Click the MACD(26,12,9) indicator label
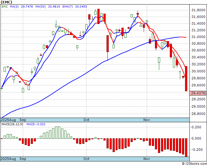 click(12, 124)
